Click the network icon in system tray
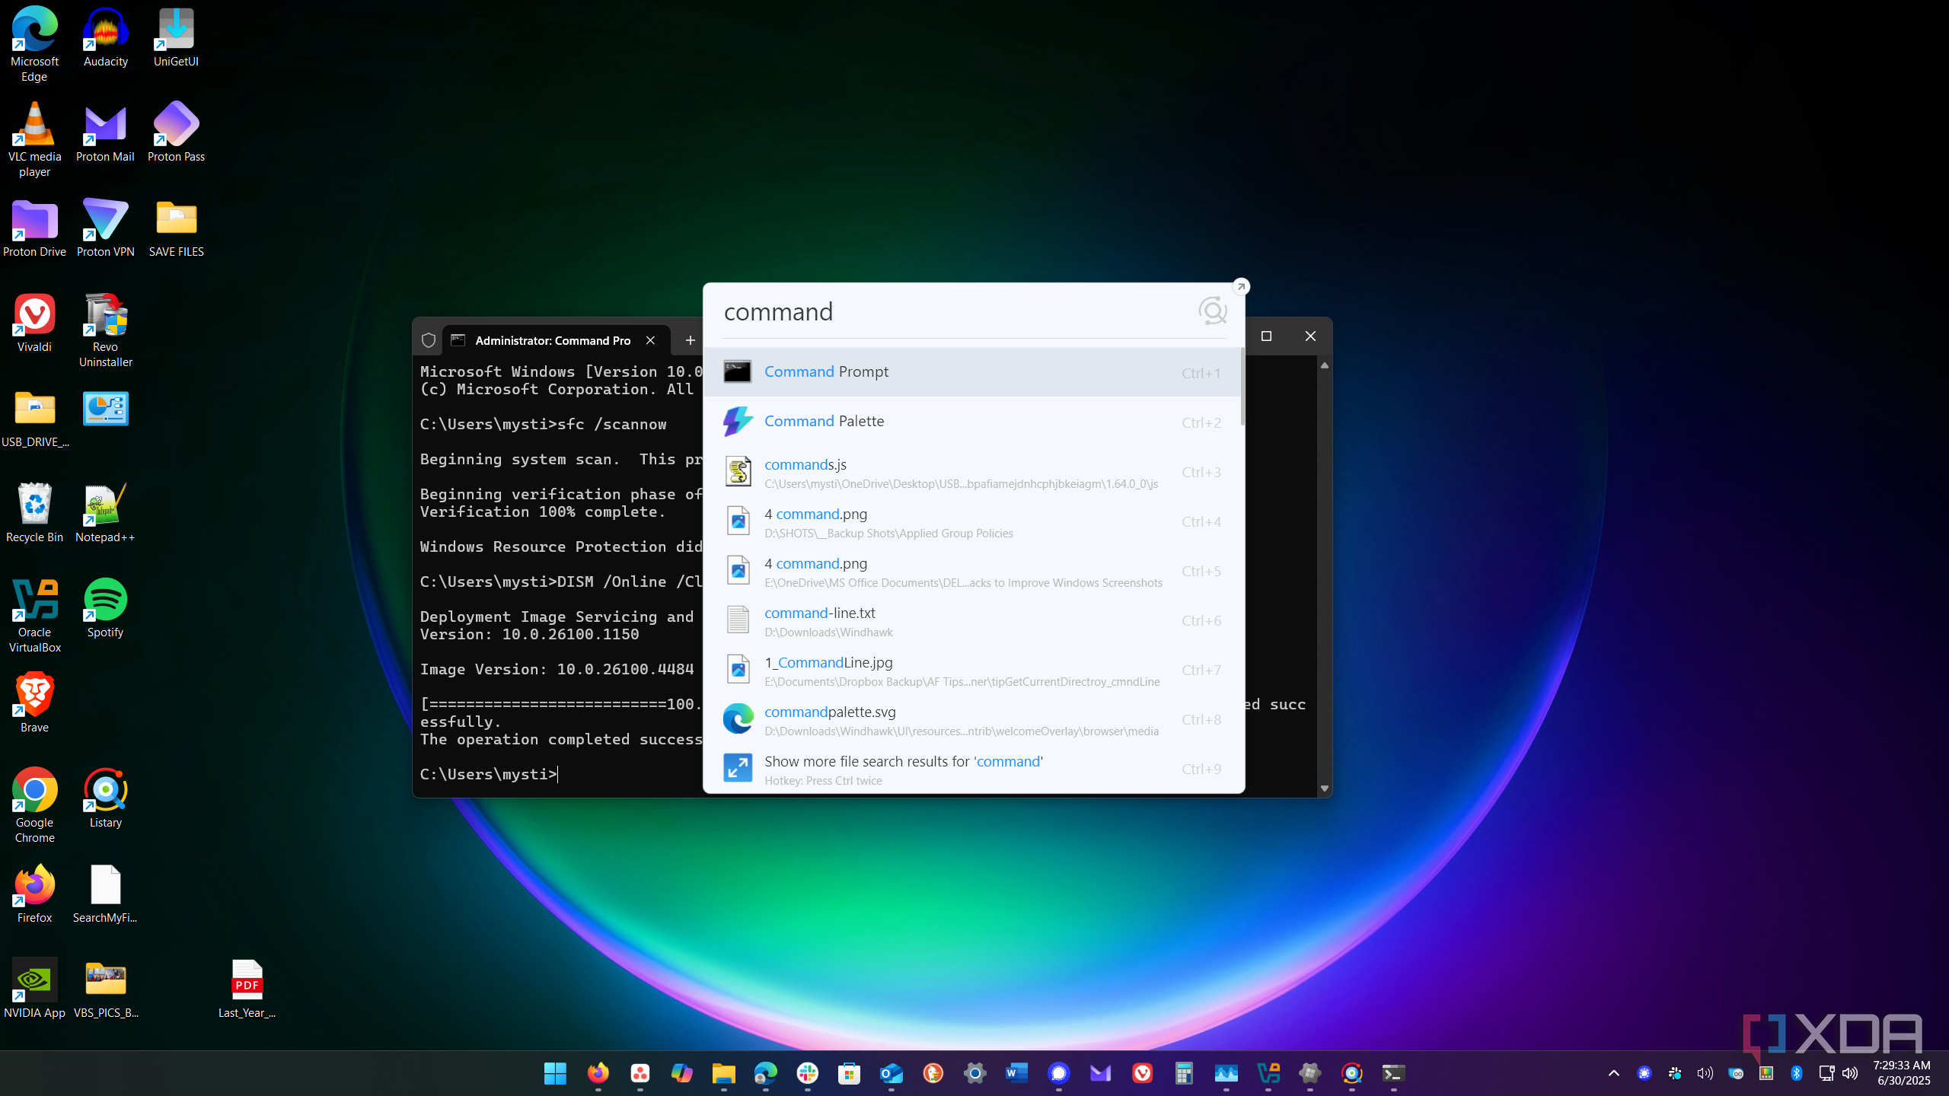1949x1096 pixels. [1826, 1073]
